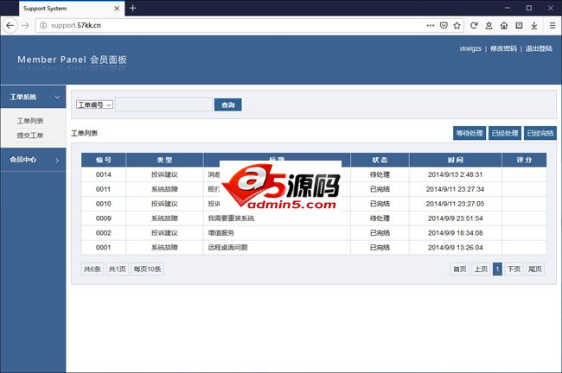Viewport: 562px width, 373px height.
Task: Click the 时间 column header
Action: pos(455,160)
